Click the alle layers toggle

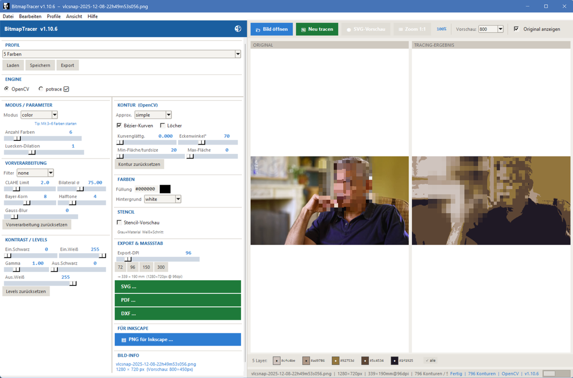[x=431, y=360]
